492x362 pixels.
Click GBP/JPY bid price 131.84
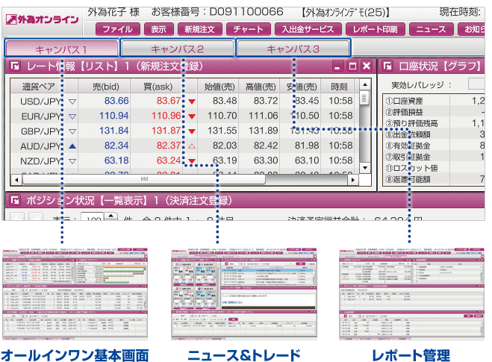[x=114, y=131]
